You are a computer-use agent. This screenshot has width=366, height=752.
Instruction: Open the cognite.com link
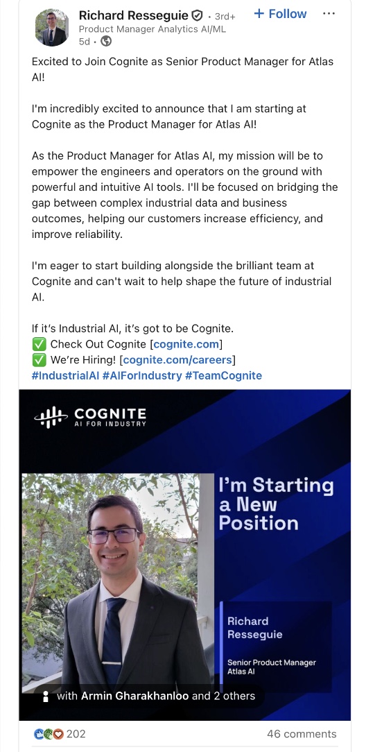pyautogui.click(x=186, y=344)
